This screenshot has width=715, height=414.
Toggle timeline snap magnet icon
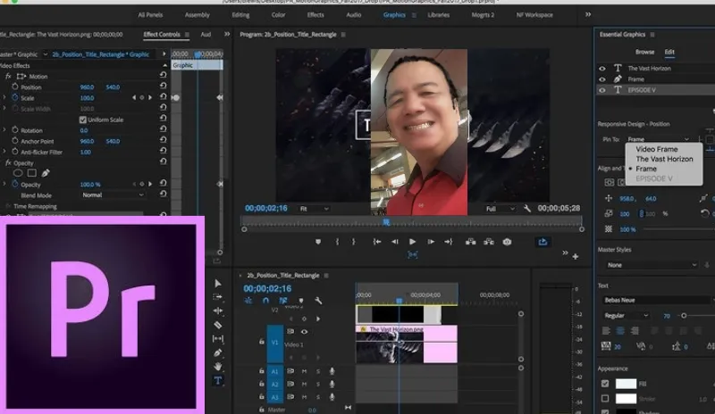point(265,301)
